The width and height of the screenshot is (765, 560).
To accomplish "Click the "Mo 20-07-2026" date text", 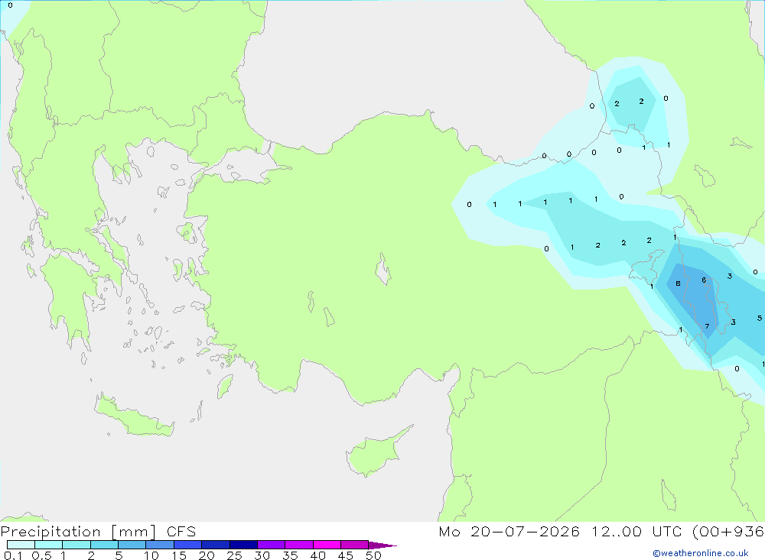I will pos(509,531).
